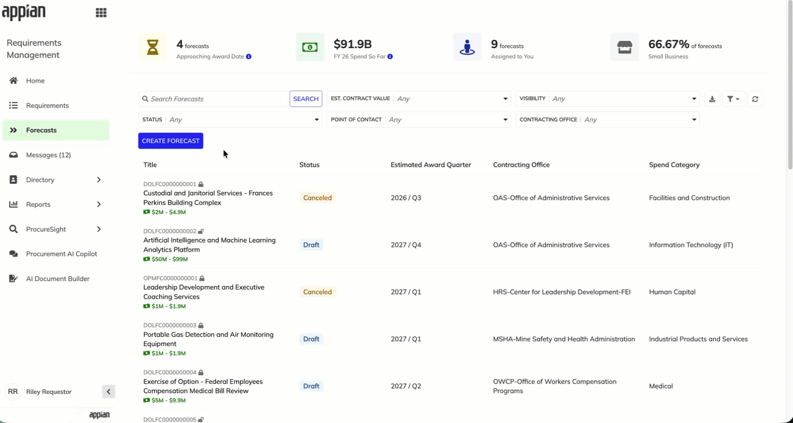Click the CREATE FORECAST button
Viewport: 793px width, 423px height.
click(171, 141)
